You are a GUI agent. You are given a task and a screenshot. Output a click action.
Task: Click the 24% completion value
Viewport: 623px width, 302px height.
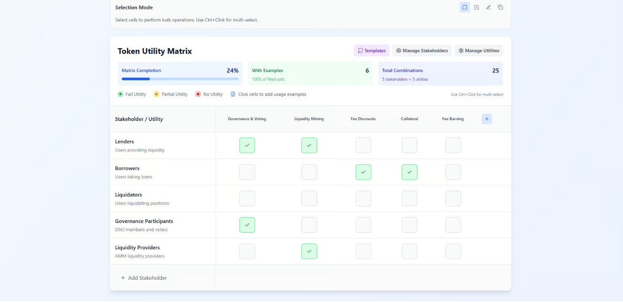(232, 70)
